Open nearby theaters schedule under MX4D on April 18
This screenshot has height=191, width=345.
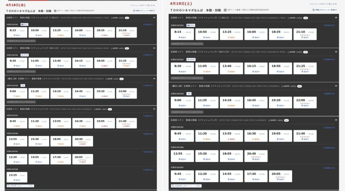[21, 71]
